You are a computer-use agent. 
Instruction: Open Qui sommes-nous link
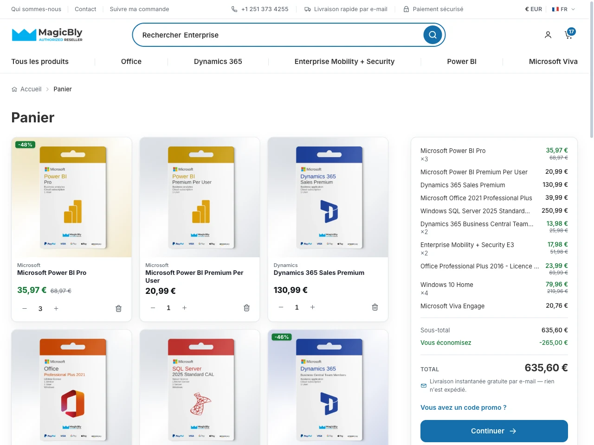coord(36,9)
